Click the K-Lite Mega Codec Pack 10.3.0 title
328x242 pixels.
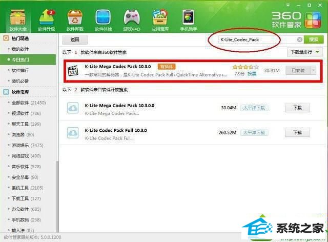[118, 67]
